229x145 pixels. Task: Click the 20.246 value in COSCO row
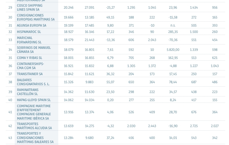pos(69,8)
